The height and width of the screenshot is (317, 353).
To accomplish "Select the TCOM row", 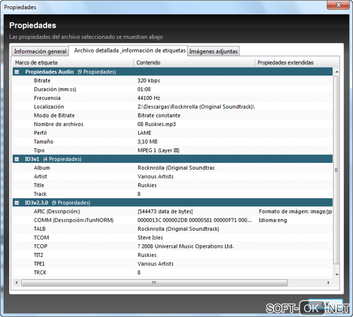I will tap(172, 238).
